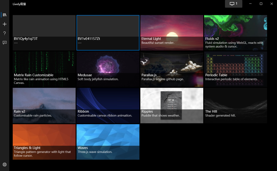Select the Medusae jellyfish wallpaper
This screenshot has width=277, height=171.
click(x=108, y=69)
